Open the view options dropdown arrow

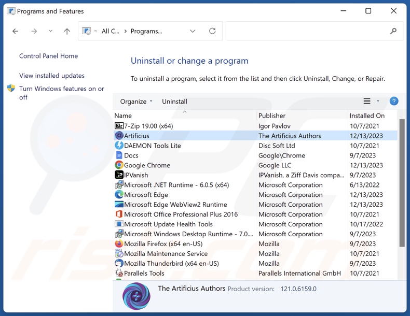378,101
